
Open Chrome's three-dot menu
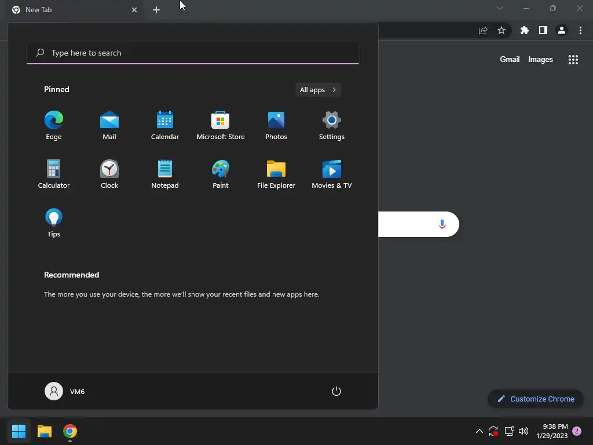(x=580, y=30)
